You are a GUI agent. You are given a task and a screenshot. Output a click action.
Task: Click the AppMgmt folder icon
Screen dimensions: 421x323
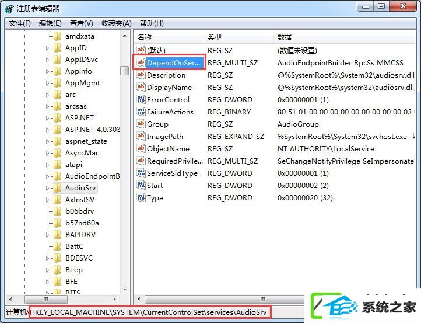(x=57, y=83)
